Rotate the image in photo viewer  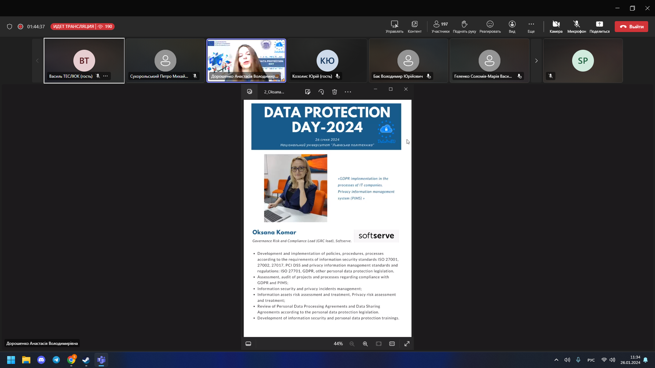click(x=321, y=92)
